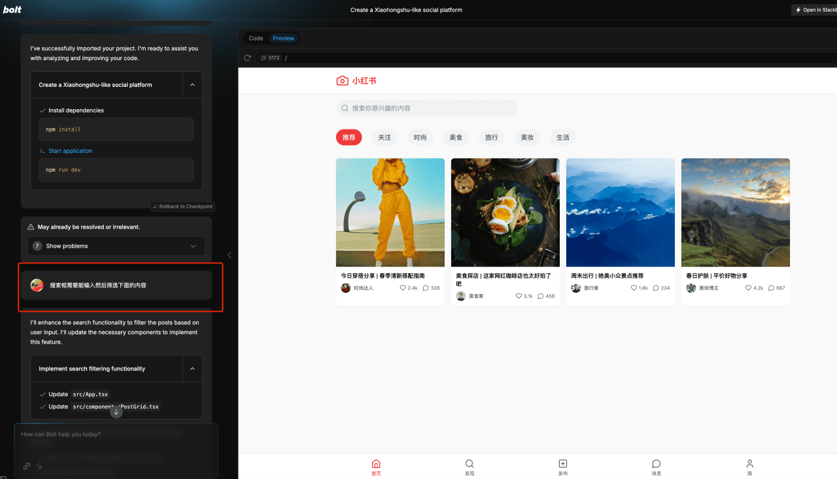Viewport: 837px width, 479px height.
Task: Click Rollback to Checkpoint
Action: coord(182,206)
